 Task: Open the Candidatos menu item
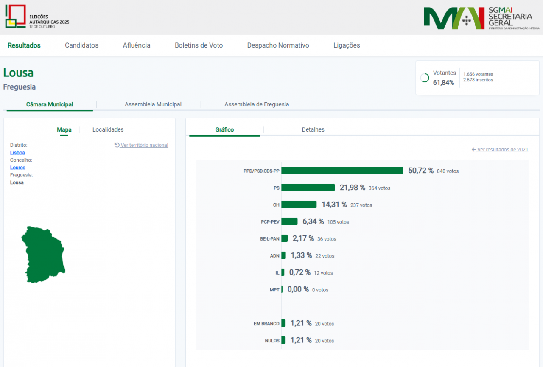click(81, 45)
